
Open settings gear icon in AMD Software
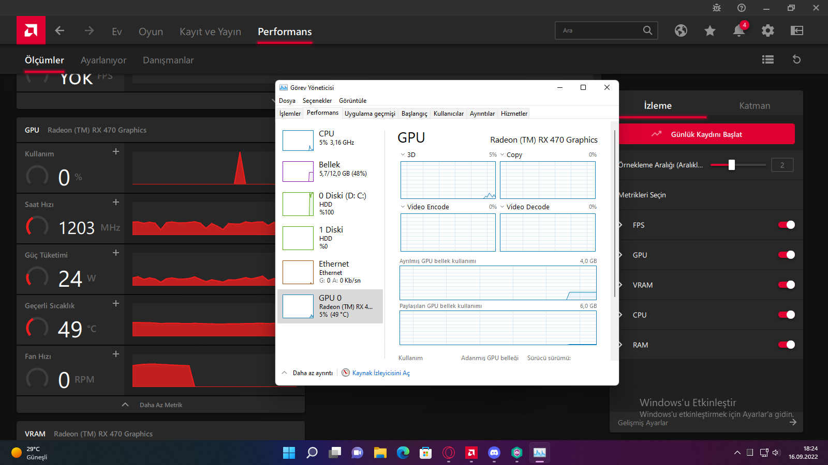click(x=768, y=30)
